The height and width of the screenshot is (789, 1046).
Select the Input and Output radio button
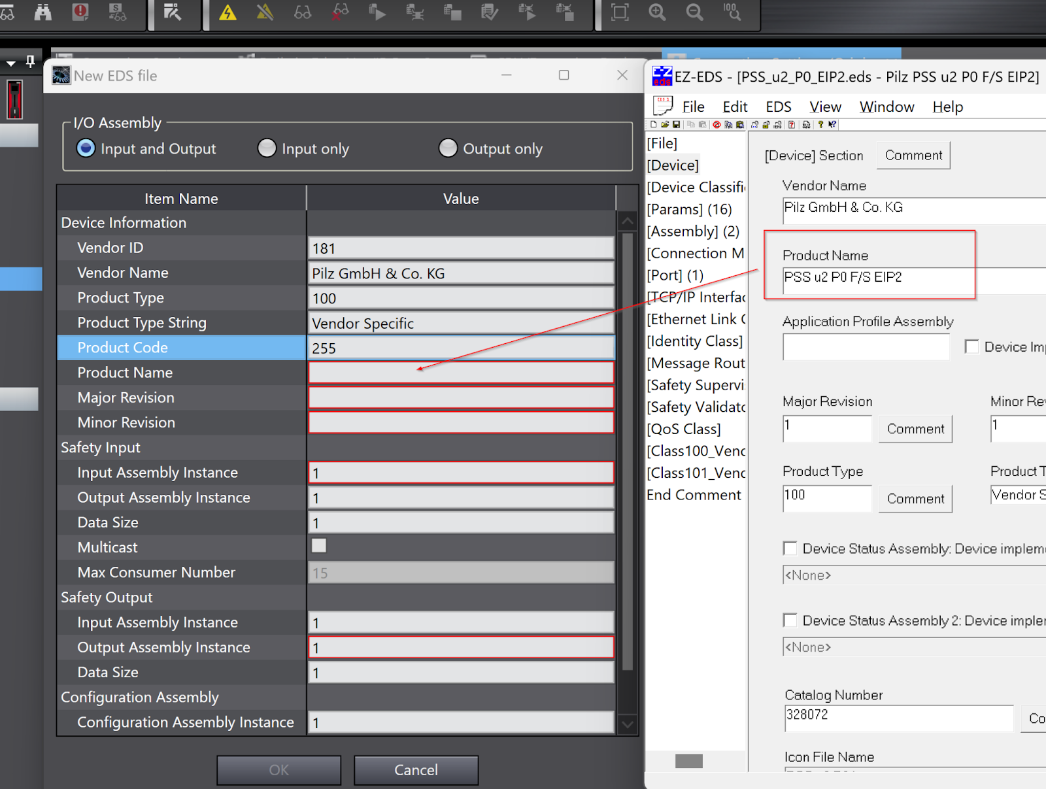point(86,148)
